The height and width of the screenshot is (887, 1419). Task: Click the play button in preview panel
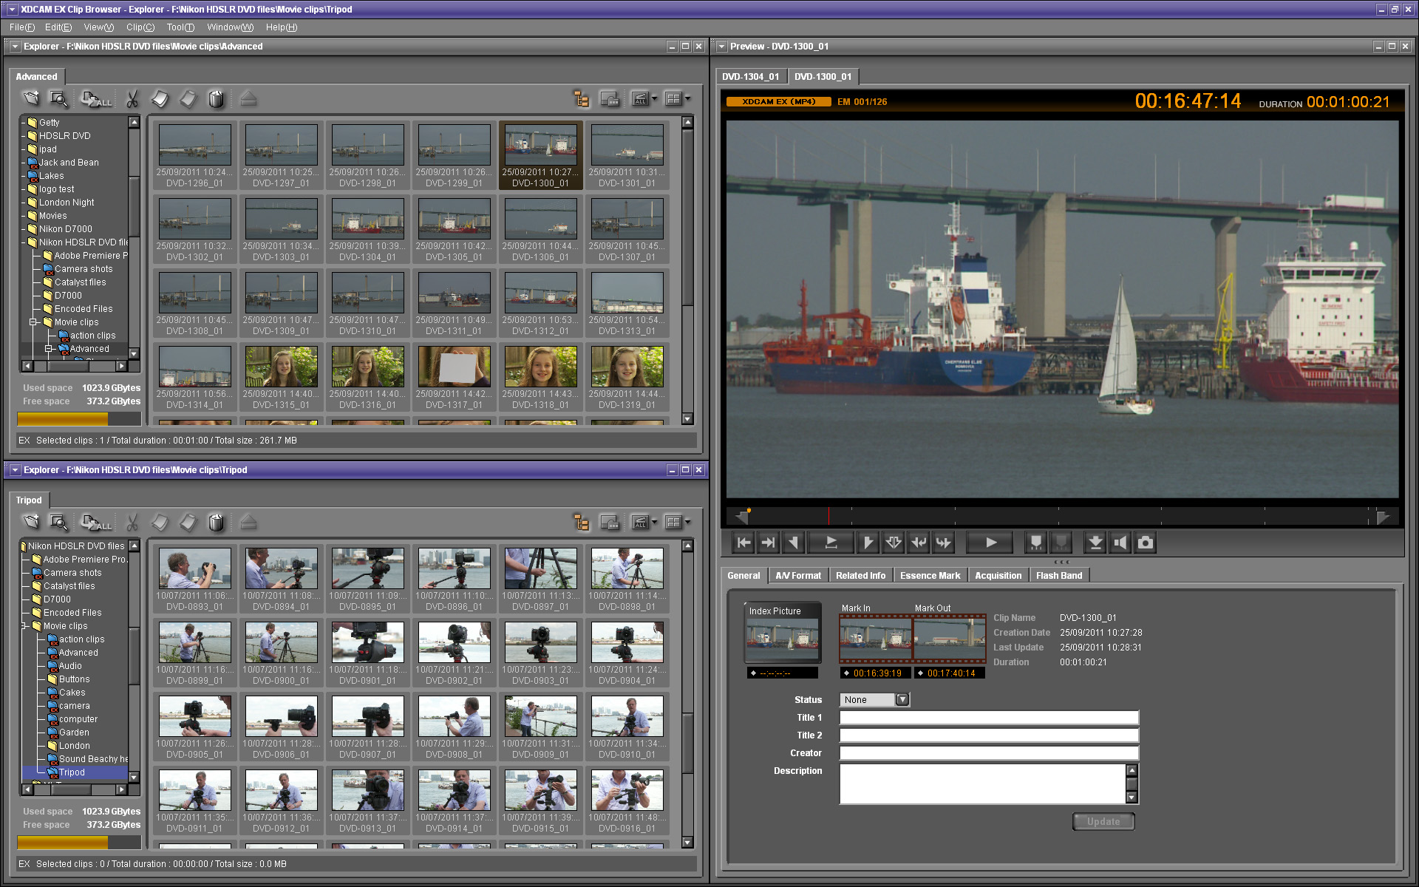pyautogui.click(x=985, y=543)
